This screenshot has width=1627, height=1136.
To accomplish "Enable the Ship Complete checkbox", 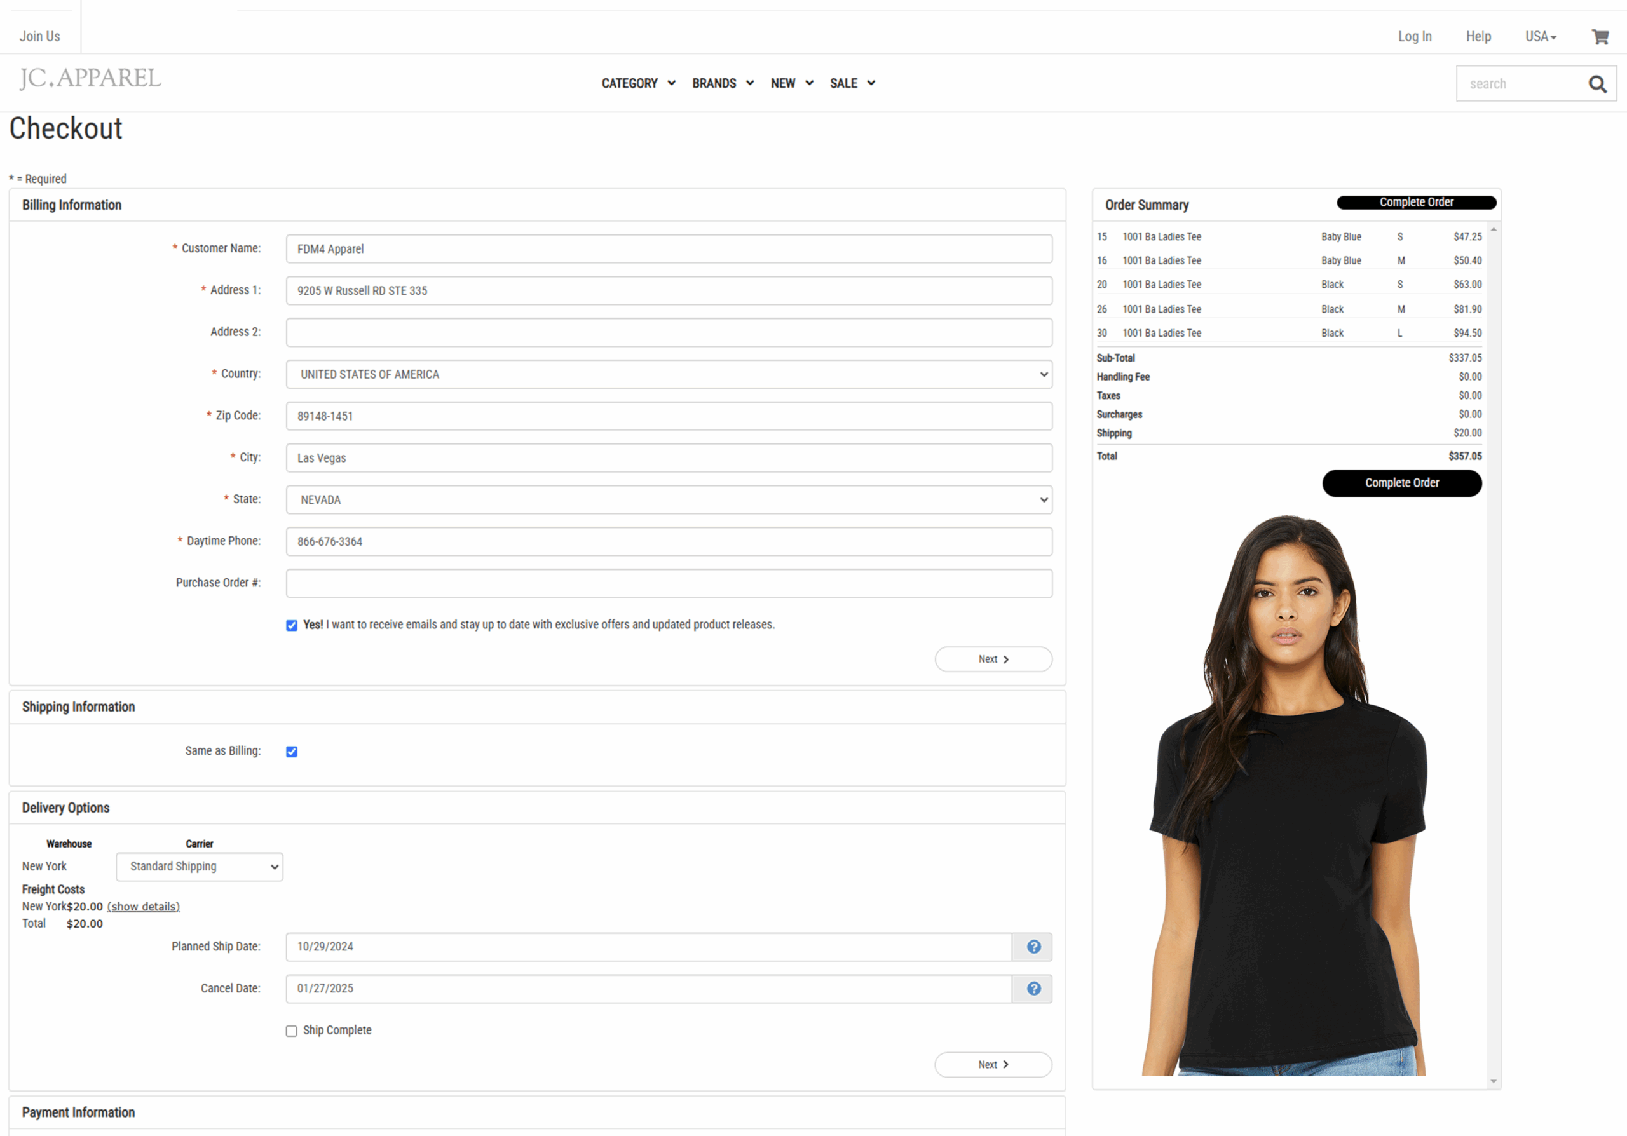I will 291,1031.
